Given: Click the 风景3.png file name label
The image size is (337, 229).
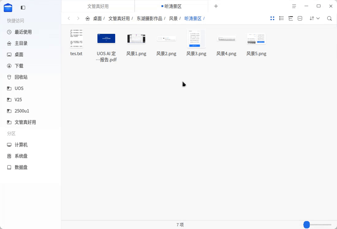Looking at the screenshot, I should coord(196,54).
